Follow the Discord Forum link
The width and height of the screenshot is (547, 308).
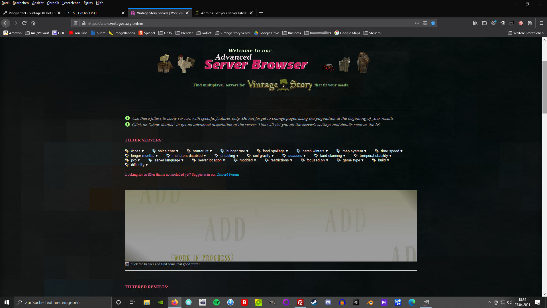[x=228, y=175]
